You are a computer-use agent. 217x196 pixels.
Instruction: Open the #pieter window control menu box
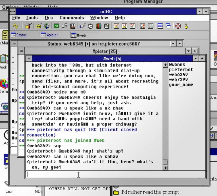[x=21, y=51]
